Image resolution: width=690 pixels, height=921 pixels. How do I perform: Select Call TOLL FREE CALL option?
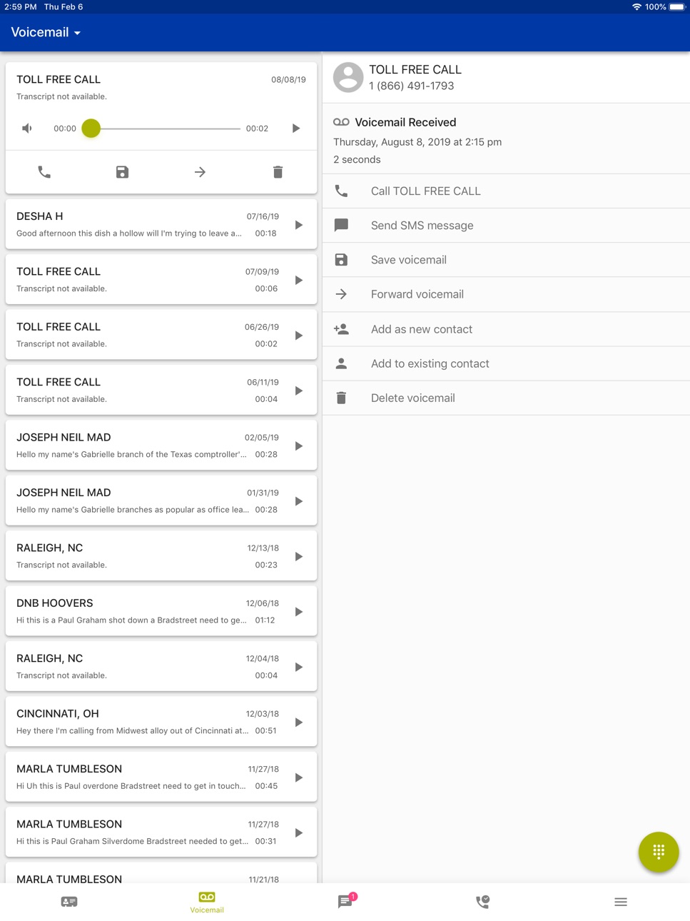click(x=506, y=191)
